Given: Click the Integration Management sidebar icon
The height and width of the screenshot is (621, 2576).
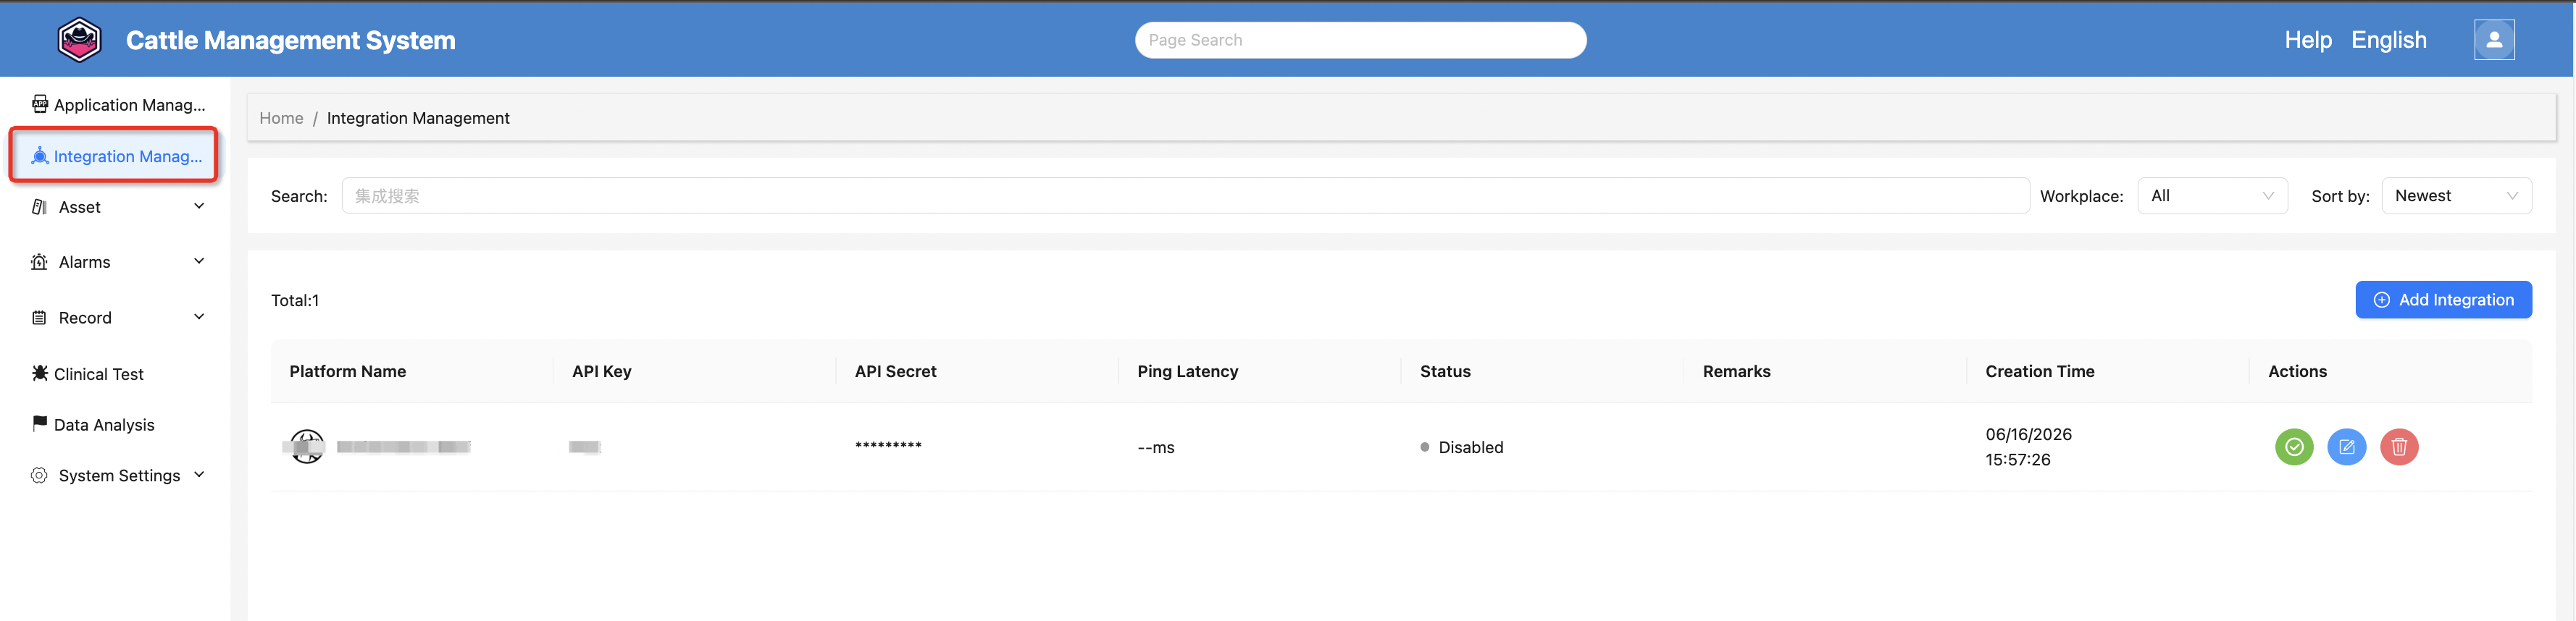Looking at the screenshot, I should pos(40,156).
